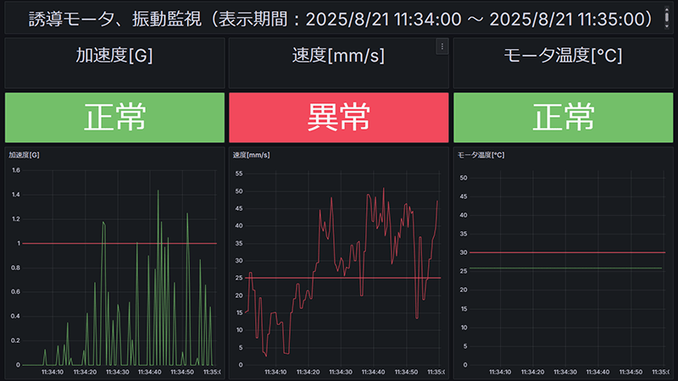Click the 加速度[G] header text panel
678x381 pixels.
tap(114, 57)
